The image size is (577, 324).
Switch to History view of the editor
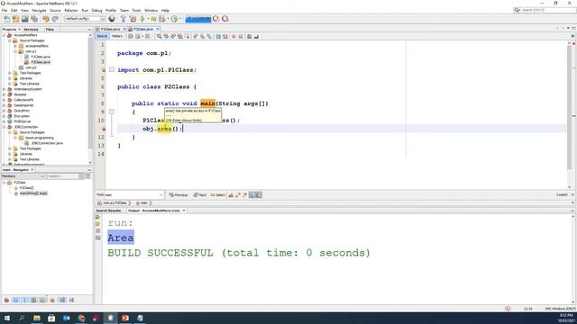[x=117, y=36]
